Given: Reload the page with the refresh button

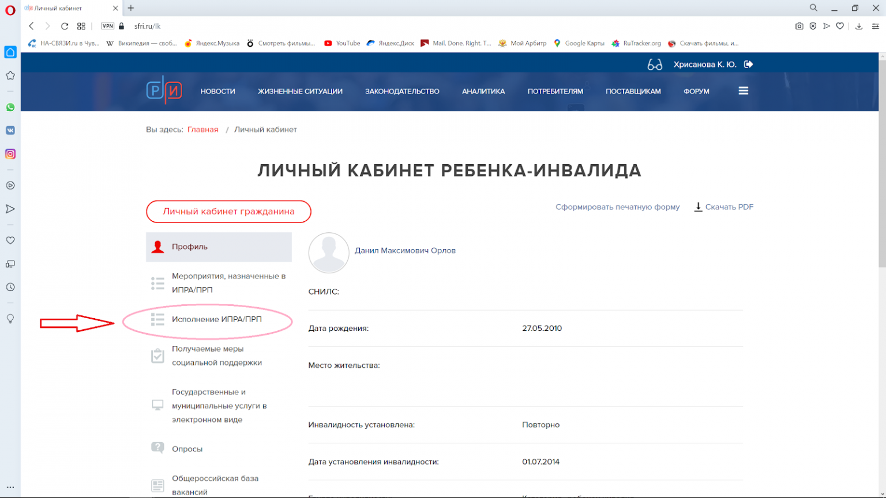Looking at the screenshot, I should (x=65, y=26).
